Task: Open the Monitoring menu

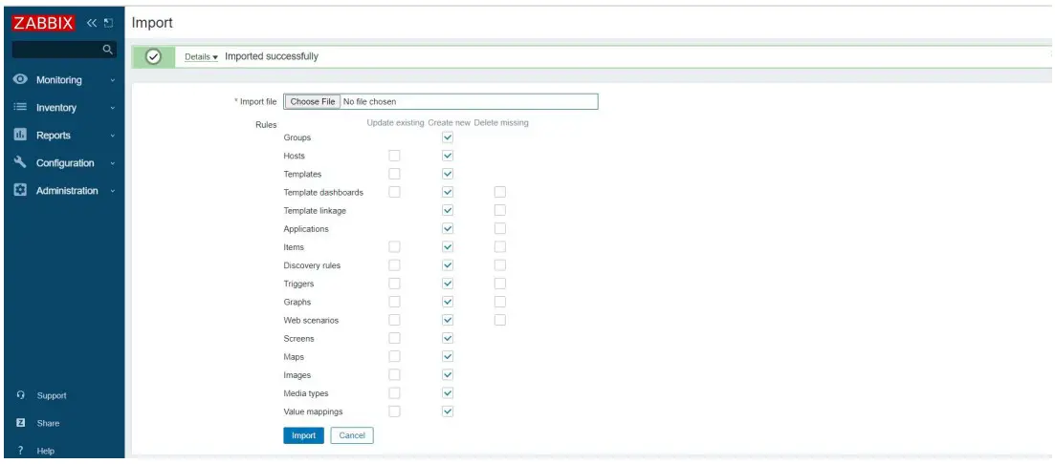Action: (59, 80)
